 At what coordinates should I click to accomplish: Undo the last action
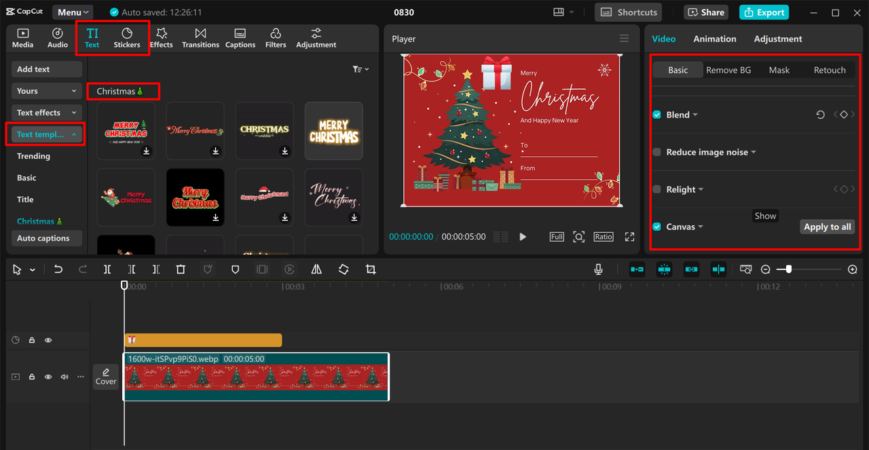point(58,269)
